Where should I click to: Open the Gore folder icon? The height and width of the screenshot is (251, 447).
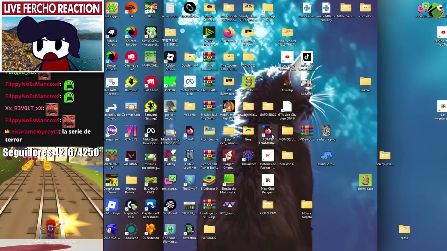click(x=248, y=131)
